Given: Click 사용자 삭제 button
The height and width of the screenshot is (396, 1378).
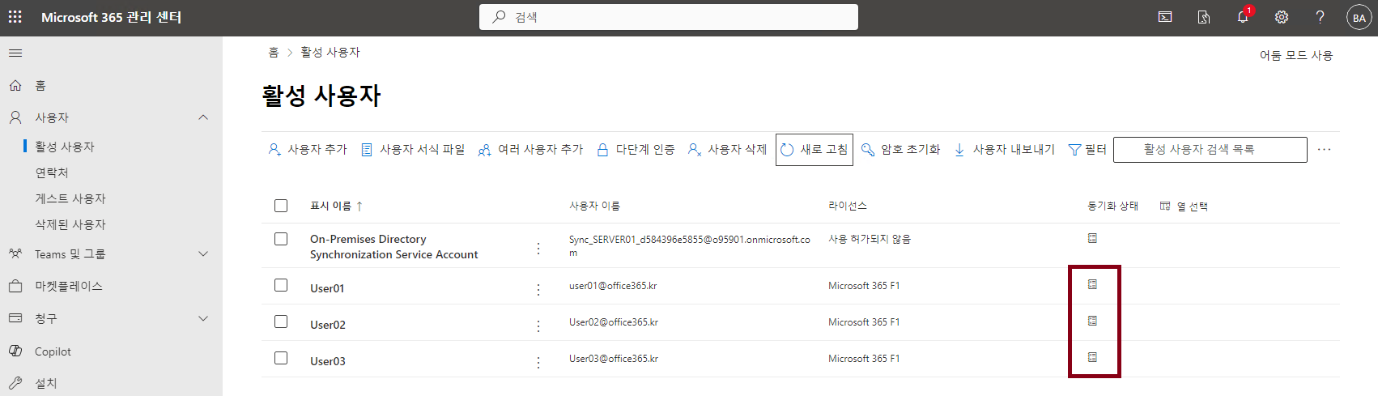Looking at the screenshot, I should (x=727, y=150).
